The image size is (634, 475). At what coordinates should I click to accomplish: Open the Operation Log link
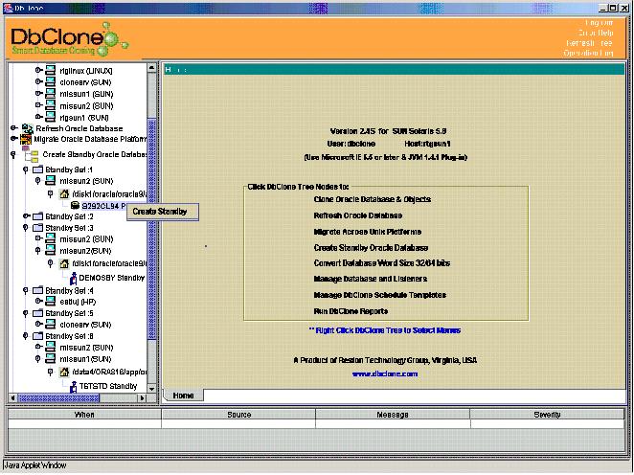click(588, 53)
